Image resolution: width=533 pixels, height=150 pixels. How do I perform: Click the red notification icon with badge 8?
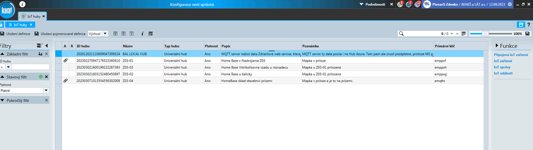(x=400, y=4)
